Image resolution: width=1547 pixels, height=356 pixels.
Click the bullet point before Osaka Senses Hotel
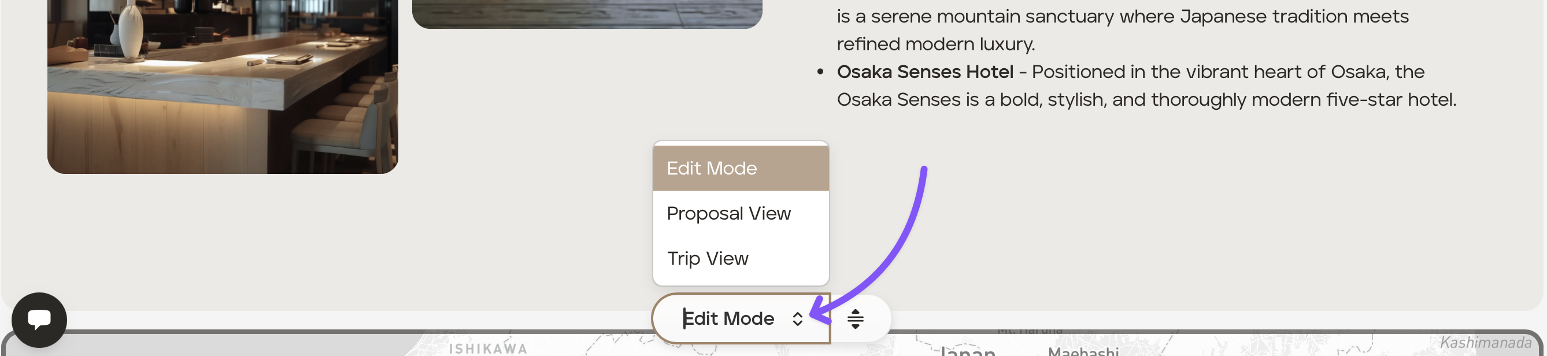coord(820,72)
